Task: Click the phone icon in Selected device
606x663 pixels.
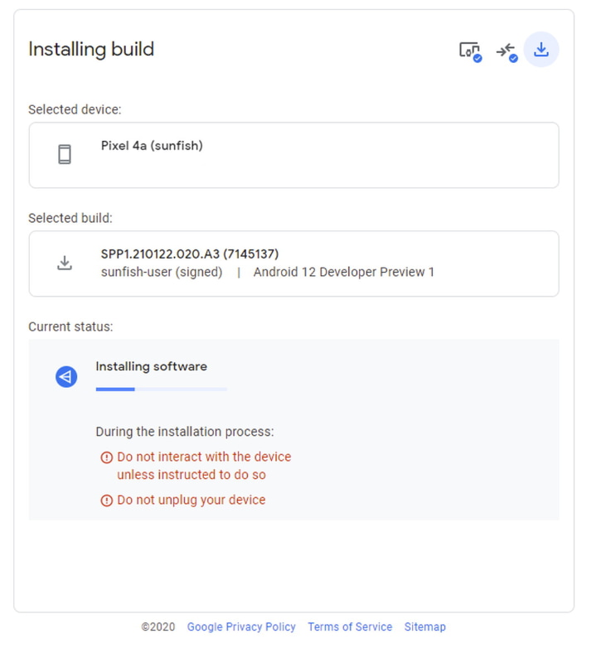Action: (65, 154)
